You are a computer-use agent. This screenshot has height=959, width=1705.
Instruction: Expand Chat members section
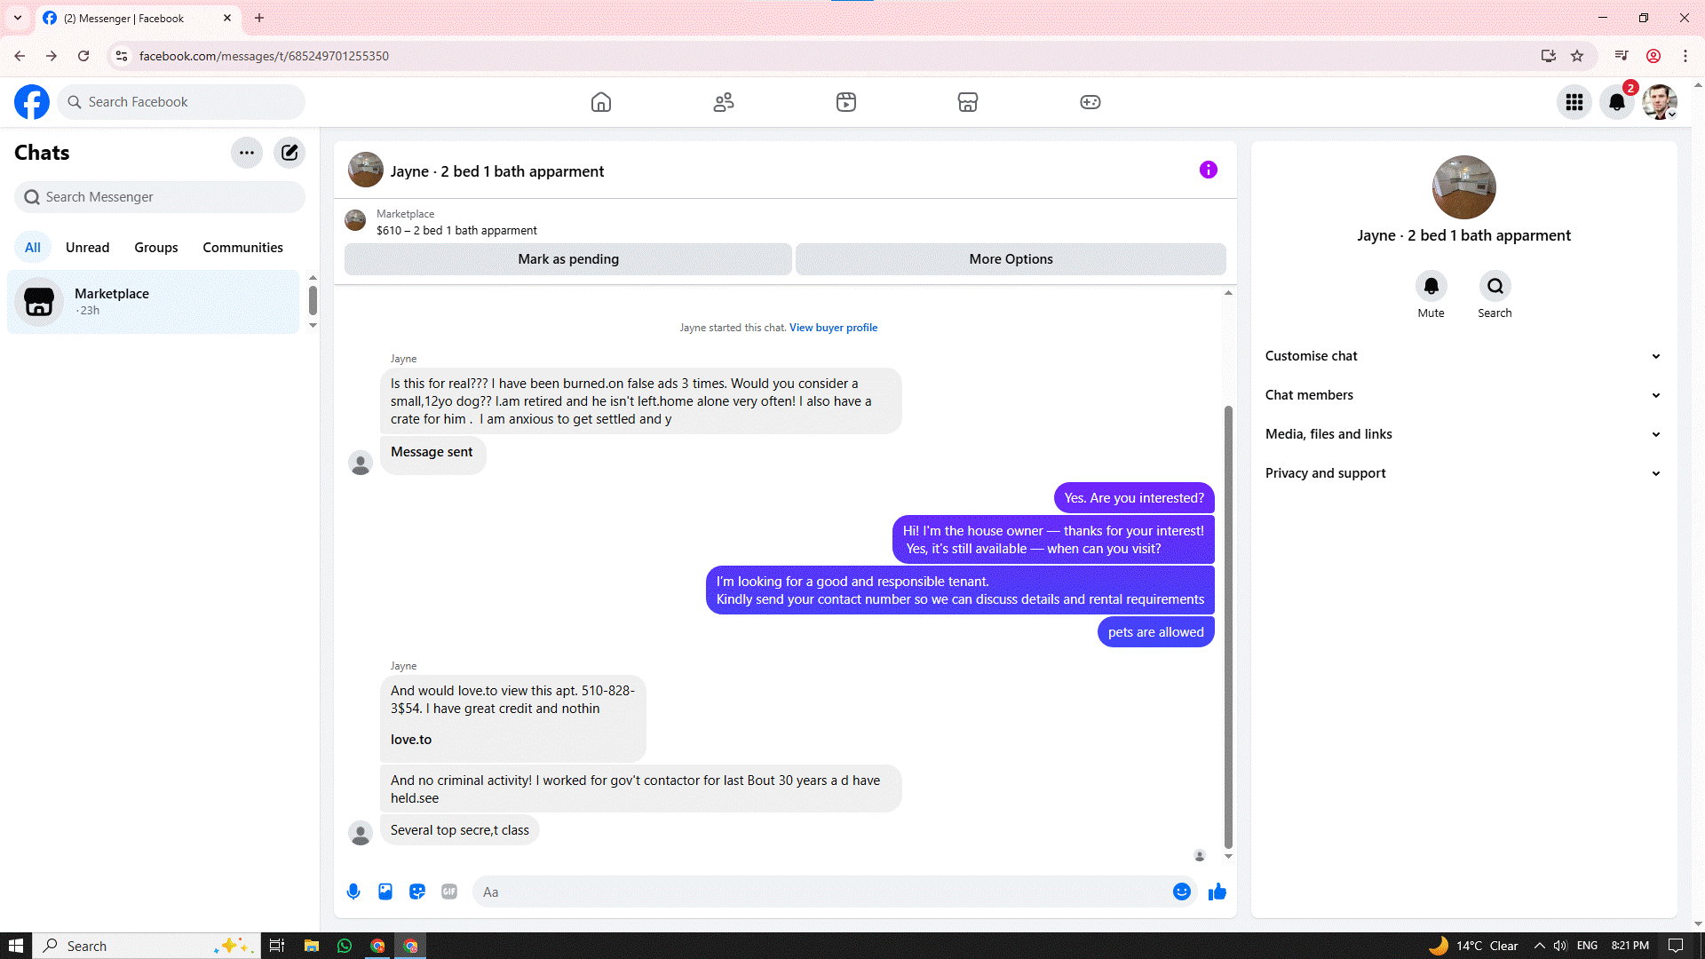click(1463, 395)
